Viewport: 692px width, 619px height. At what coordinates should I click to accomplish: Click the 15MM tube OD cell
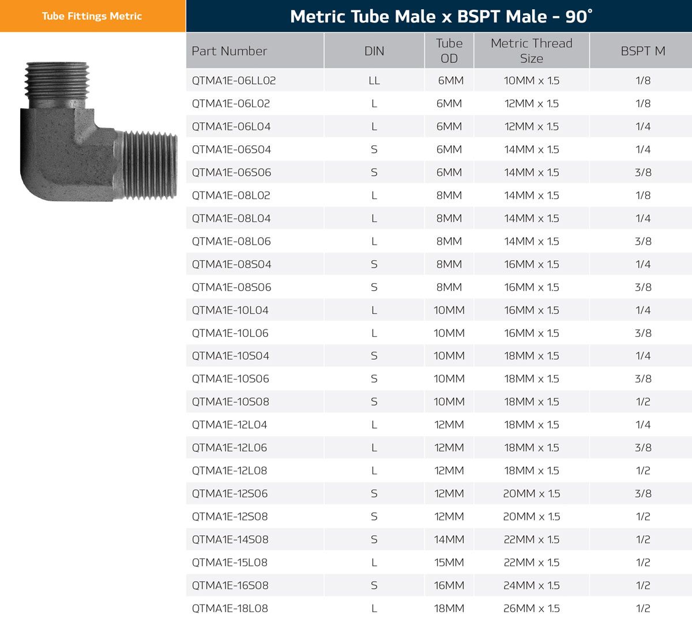449,562
